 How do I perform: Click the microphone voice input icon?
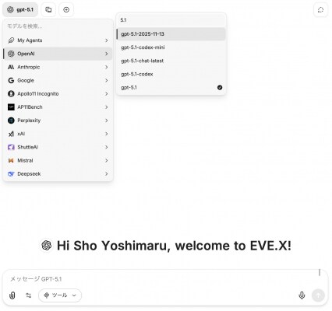point(302,295)
